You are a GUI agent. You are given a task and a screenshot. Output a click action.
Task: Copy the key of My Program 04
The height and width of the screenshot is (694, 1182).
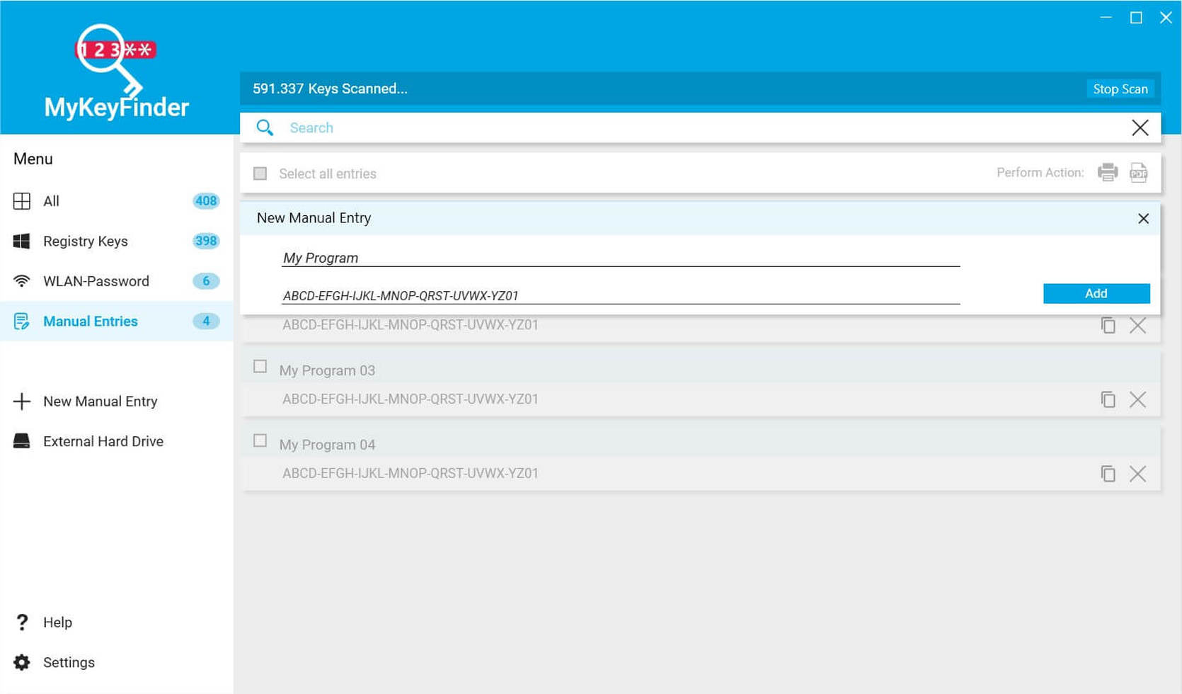coord(1108,473)
